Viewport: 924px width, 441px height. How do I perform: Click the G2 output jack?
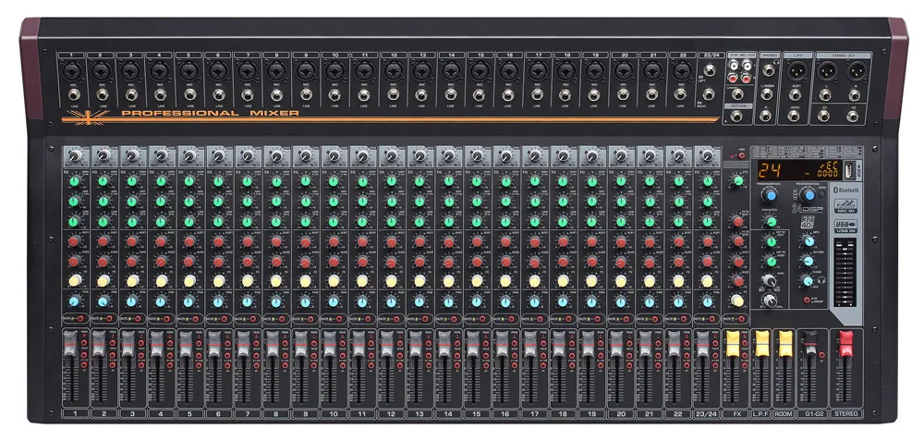852,116
